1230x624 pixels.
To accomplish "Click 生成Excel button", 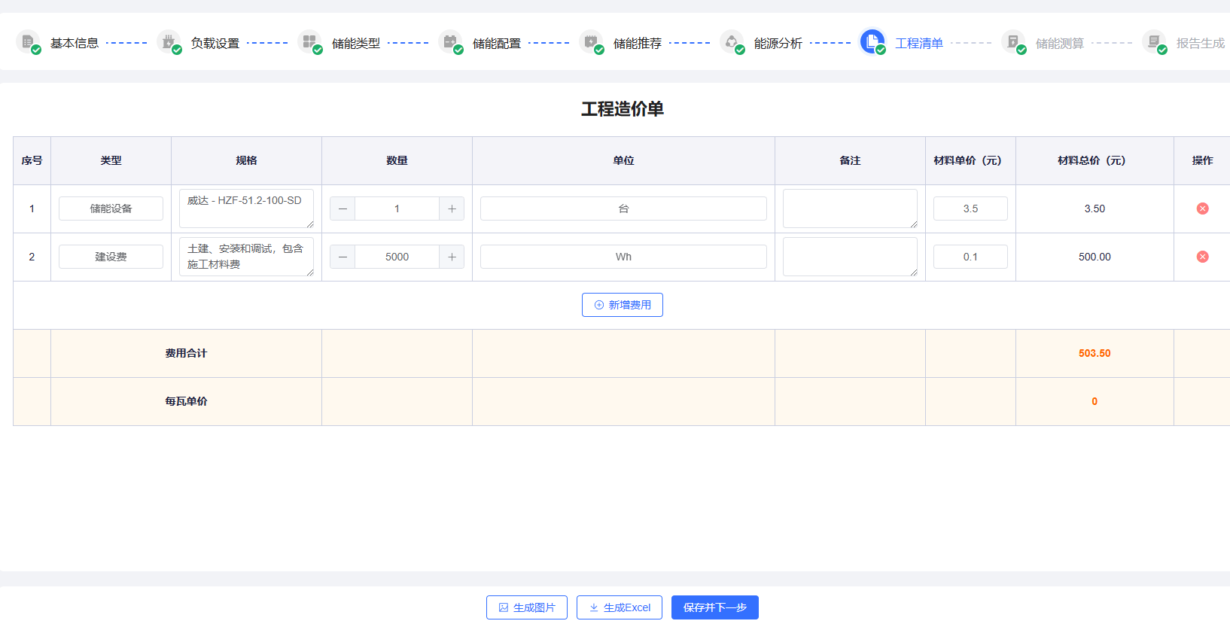I will [620, 607].
